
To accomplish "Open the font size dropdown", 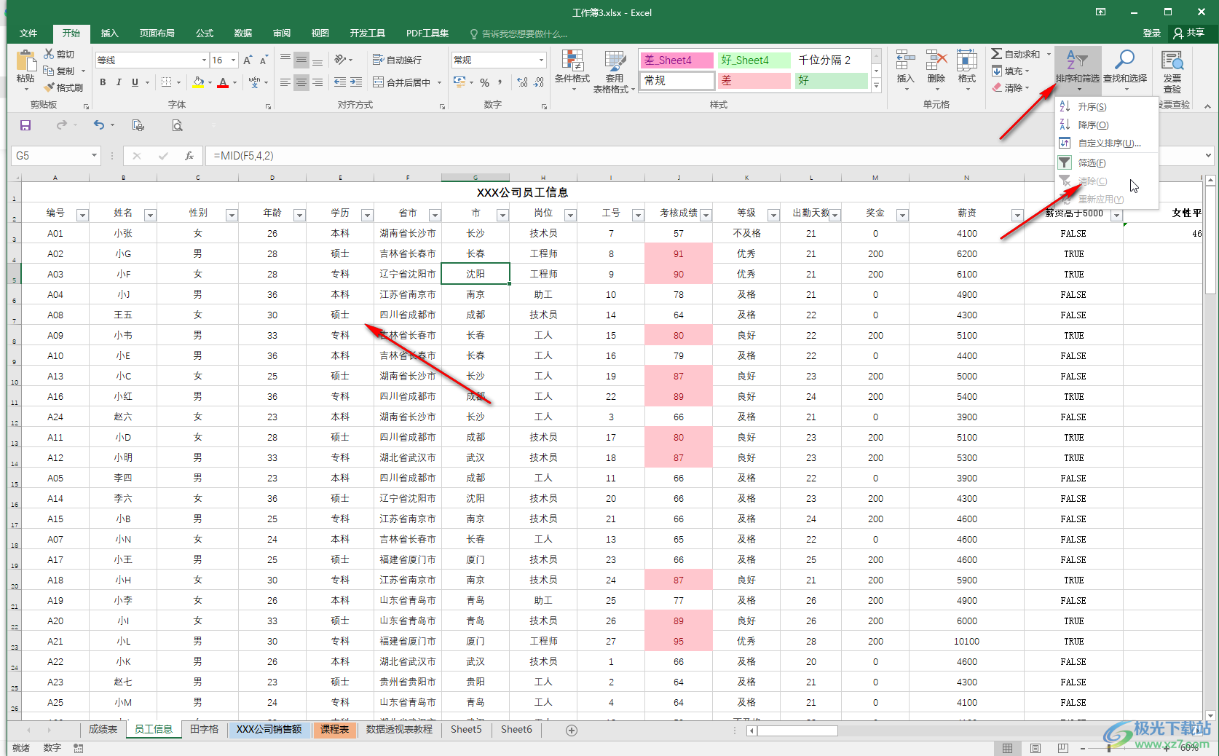I will (234, 60).
